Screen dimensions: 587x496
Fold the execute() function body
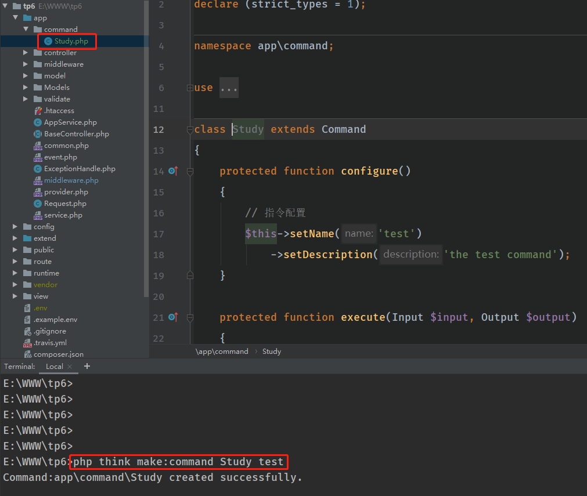pyautogui.click(x=190, y=318)
